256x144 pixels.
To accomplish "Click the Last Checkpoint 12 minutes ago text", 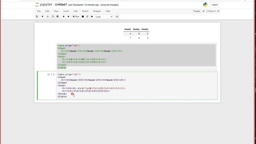I will pyautogui.click(x=83, y=5).
